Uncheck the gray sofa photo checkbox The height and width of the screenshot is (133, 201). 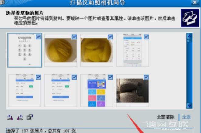146,77
